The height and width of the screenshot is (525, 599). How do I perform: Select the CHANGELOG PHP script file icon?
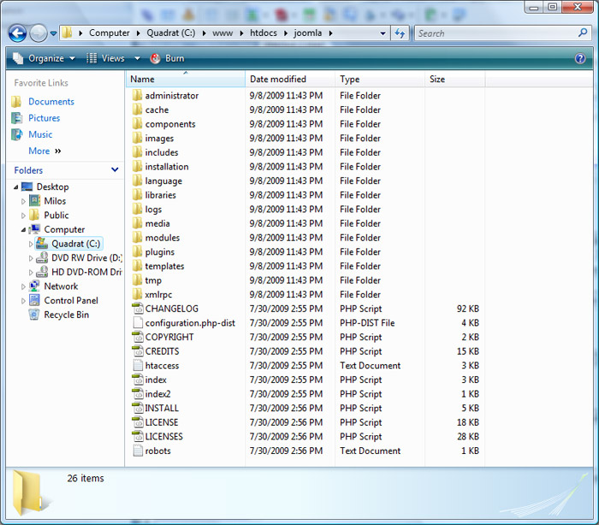point(137,309)
